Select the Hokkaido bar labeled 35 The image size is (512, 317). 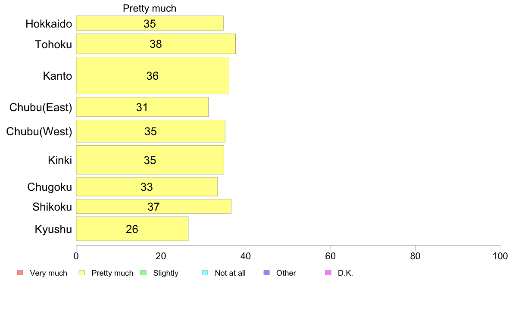(150, 23)
